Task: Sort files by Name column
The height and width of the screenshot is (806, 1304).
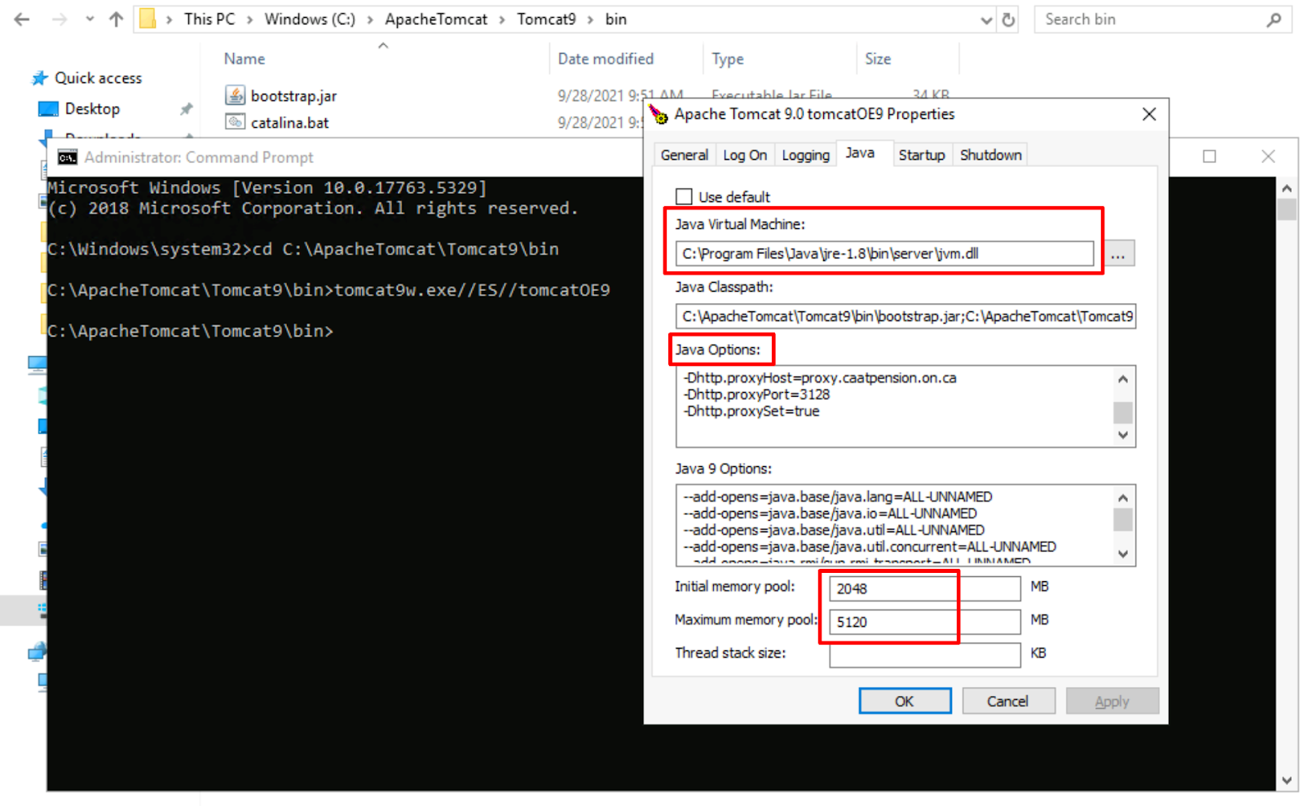Action: (x=244, y=59)
